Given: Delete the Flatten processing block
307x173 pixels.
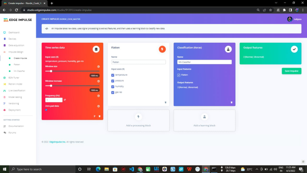Looking at the screenshot, I should point(165,102).
